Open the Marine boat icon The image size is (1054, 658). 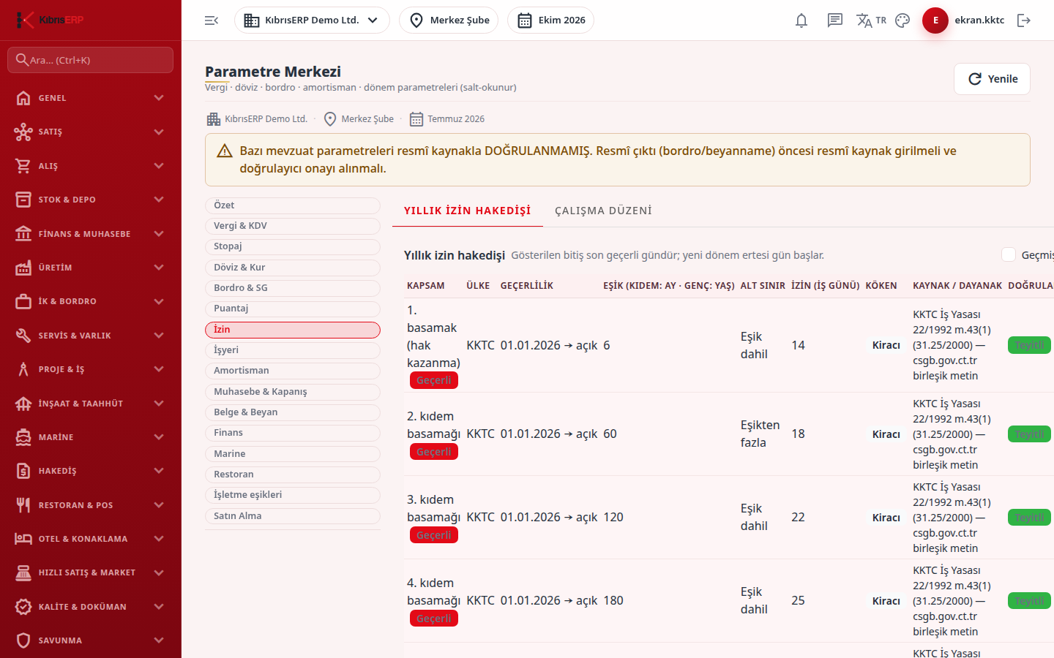click(x=23, y=437)
